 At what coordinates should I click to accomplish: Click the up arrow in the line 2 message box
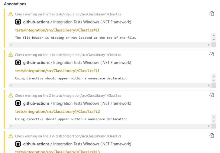coord(214,116)
